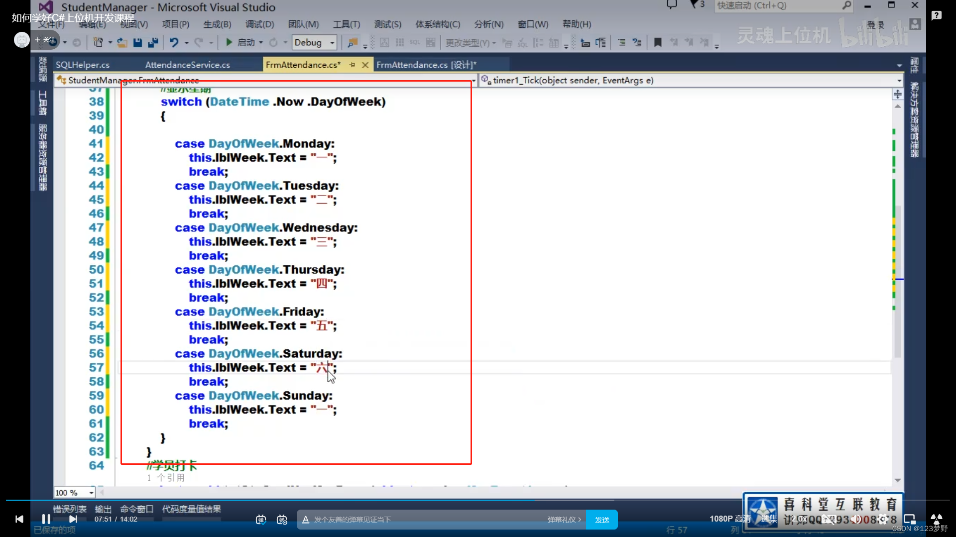This screenshot has height=537, width=956.
Task: Click the Save toolbar icon
Action: [138, 43]
